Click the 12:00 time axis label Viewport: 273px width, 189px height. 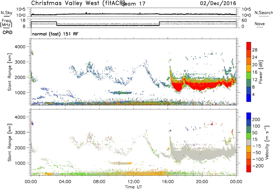(133, 182)
